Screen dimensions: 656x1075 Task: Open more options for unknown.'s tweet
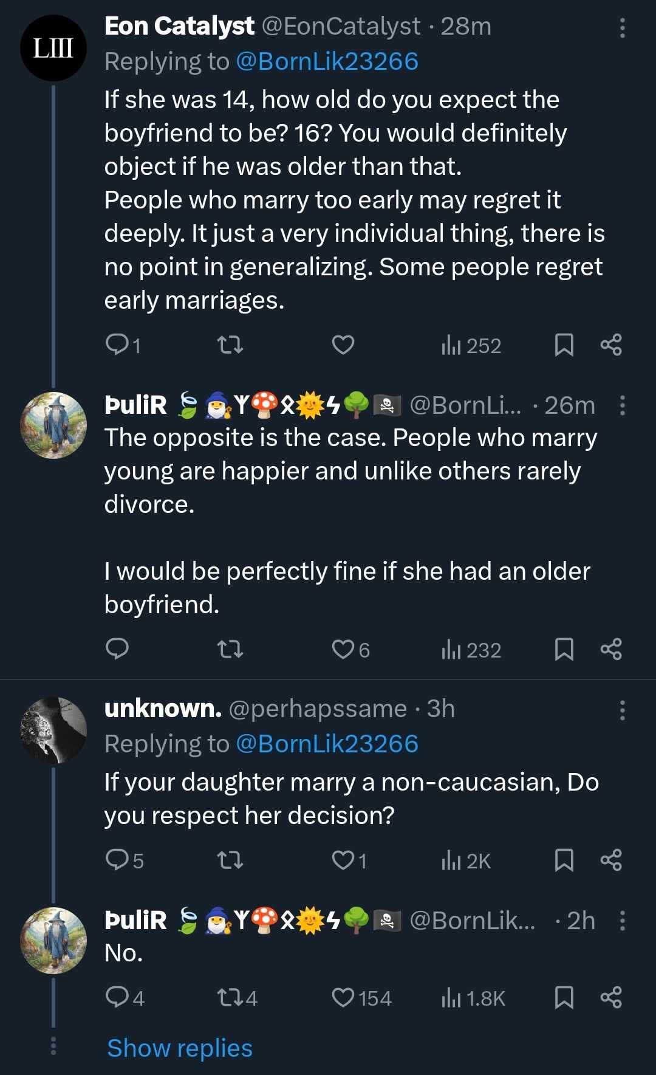(x=622, y=710)
